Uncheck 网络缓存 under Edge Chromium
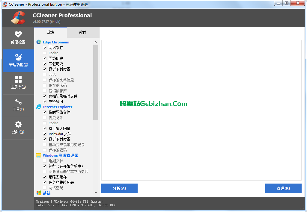 point(45,48)
